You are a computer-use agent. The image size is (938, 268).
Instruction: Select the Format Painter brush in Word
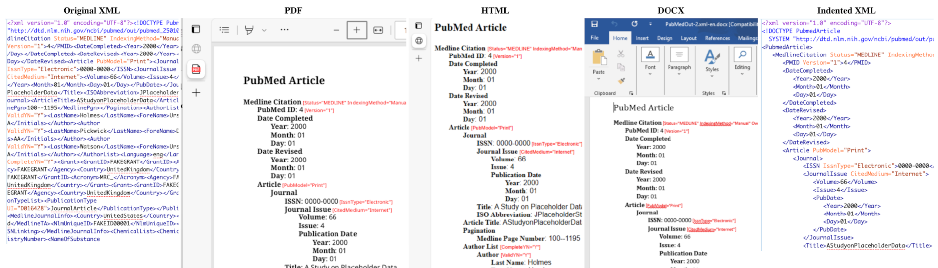(x=621, y=80)
